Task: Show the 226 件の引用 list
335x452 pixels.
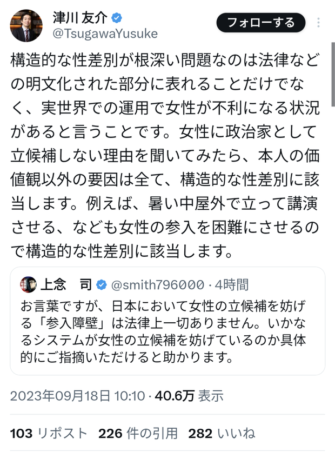Action: [x=138, y=433]
